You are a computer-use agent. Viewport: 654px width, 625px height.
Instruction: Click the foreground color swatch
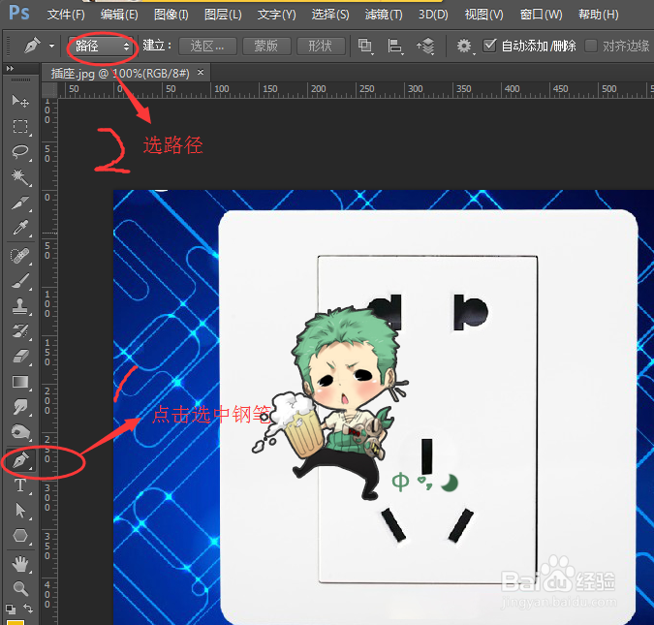15,622
